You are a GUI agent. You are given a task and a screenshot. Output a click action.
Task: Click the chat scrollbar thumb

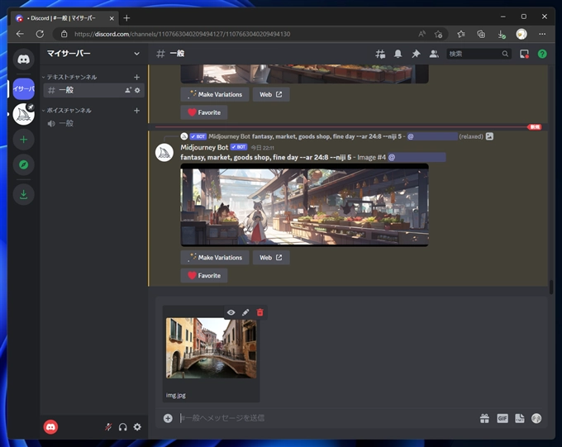[551, 288]
